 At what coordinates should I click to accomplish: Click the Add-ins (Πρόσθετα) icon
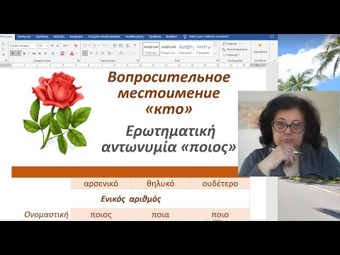pyautogui.click(x=260, y=49)
